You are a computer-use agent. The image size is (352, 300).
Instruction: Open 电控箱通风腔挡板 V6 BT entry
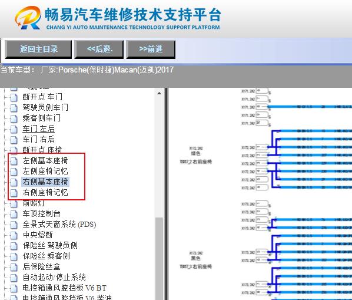(x=64, y=288)
